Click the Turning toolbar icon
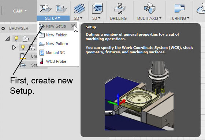This screenshot has width=205, height=140. point(179,8)
